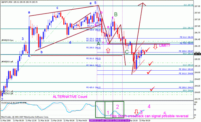The height and width of the screenshot is (122, 201).
Task: Click 206.15 on the price axis
Action: click(197, 46)
